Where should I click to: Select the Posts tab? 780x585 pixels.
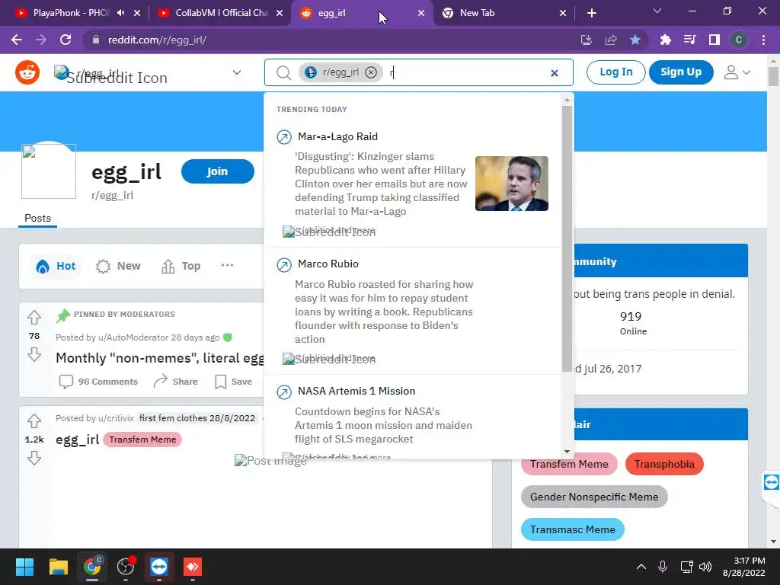click(x=38, y=219)
